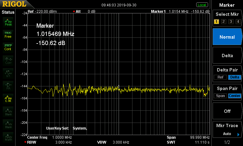Select the PA preamplifier icon
This screenshot has height=146, width=243.
point(8,86)
